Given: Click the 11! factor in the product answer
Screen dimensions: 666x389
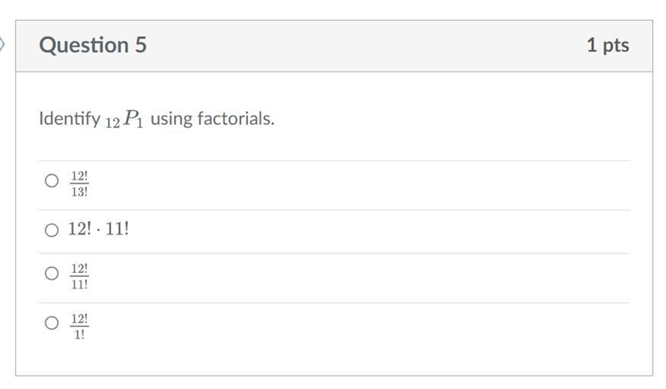Looking at the screenshot, I should (x=117, y=229).
